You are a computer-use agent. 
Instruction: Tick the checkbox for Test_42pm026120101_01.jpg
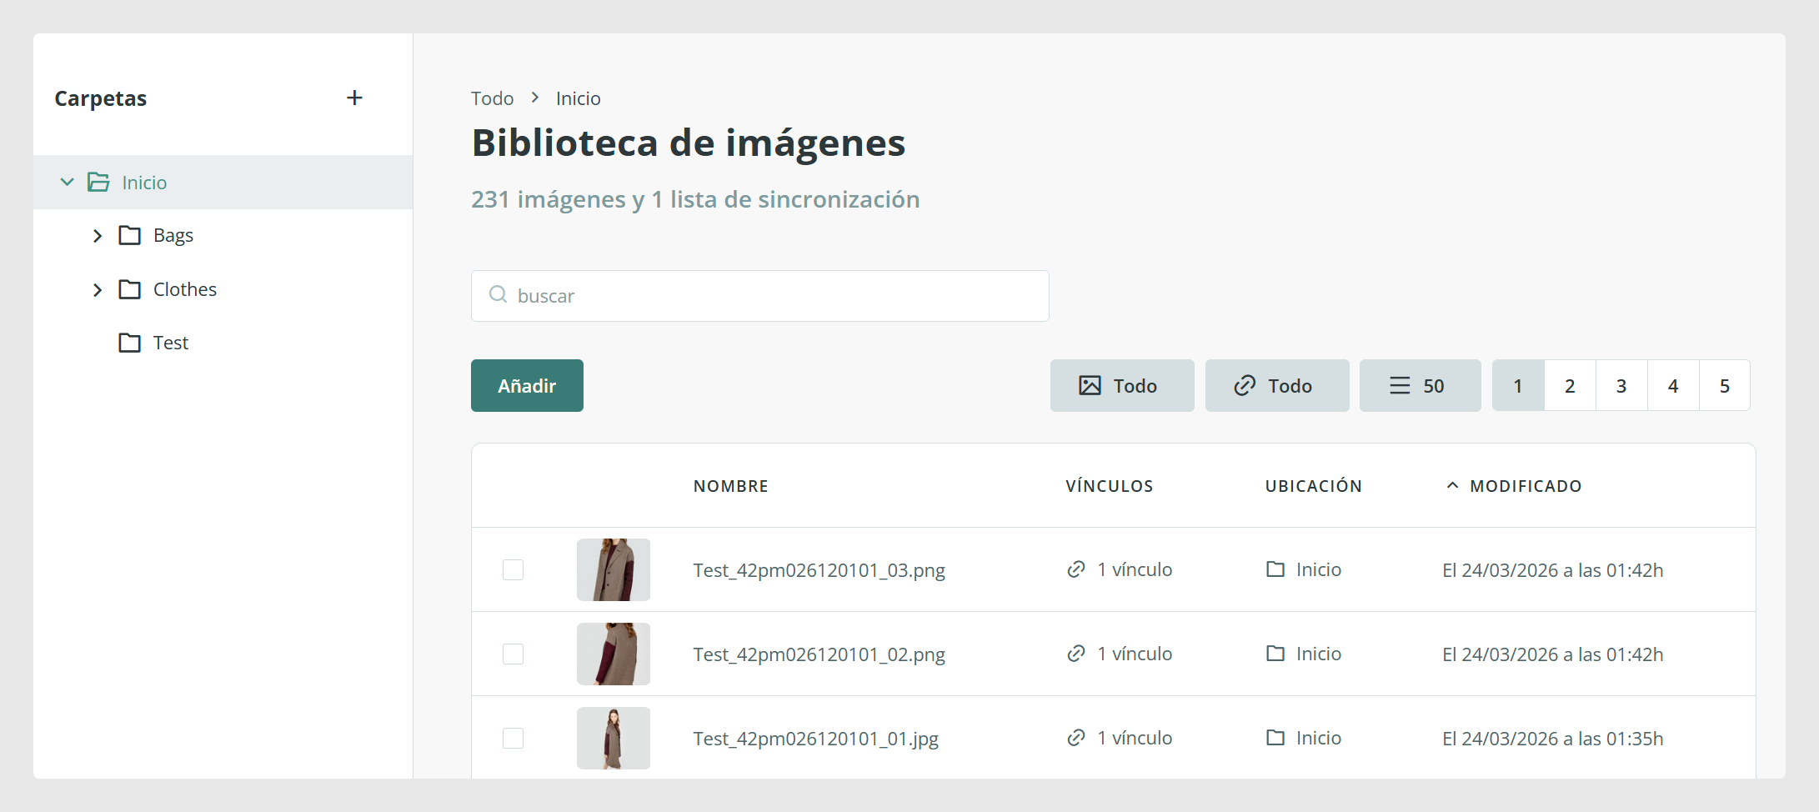[x=513, y=738]
